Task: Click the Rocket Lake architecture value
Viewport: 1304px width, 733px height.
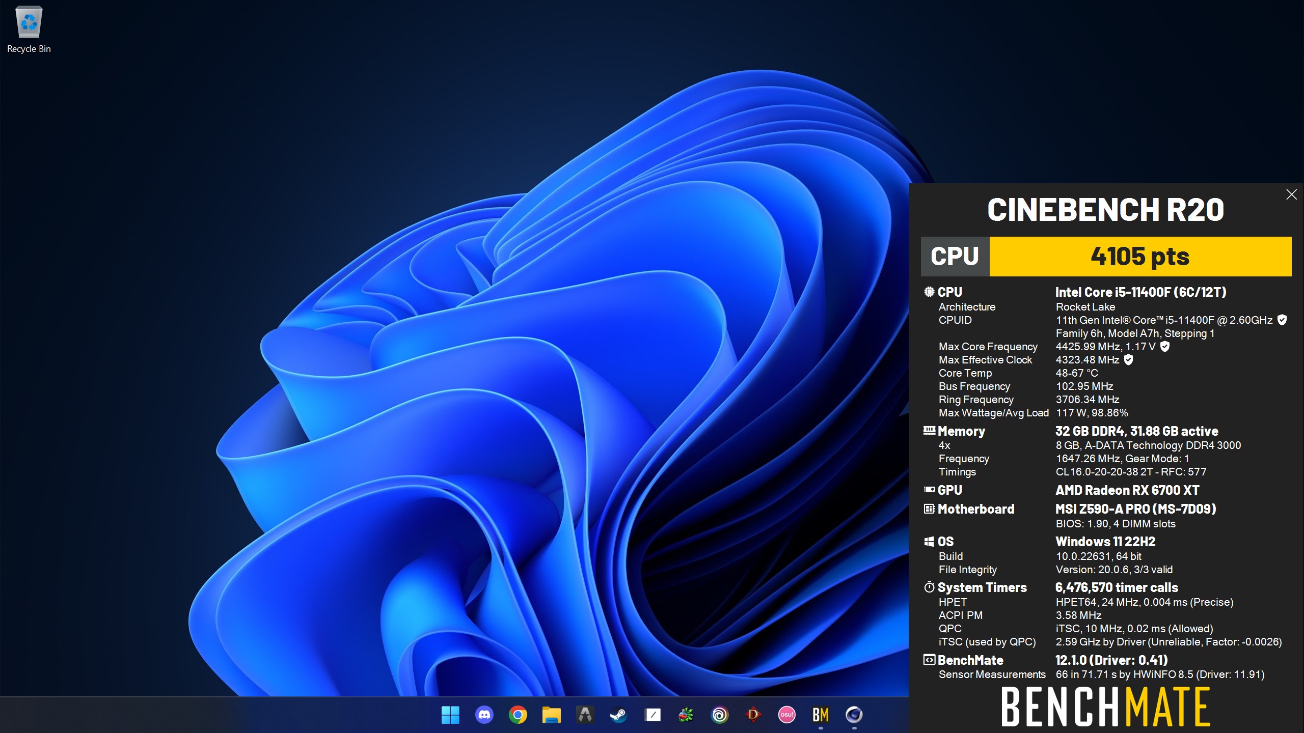Action: pyautogui.click(x=1085, y=307)
